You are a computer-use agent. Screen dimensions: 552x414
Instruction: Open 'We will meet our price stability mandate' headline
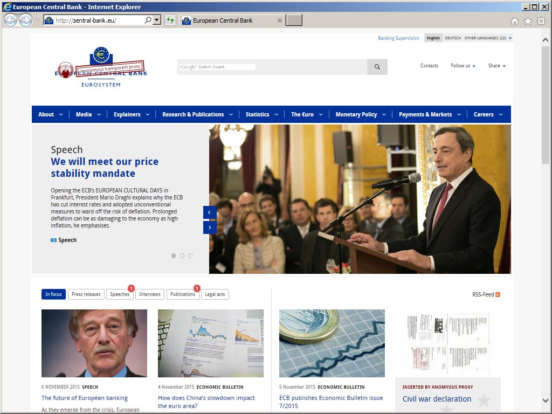point(105,168)
